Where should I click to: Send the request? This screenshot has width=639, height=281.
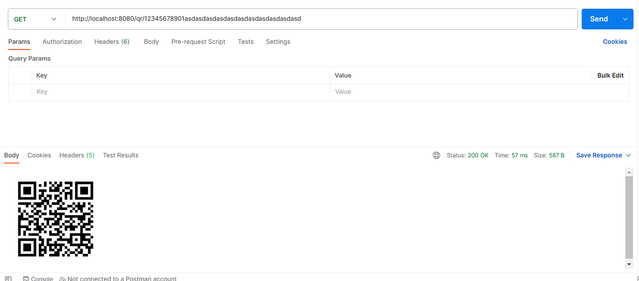[x=599, y=19]
